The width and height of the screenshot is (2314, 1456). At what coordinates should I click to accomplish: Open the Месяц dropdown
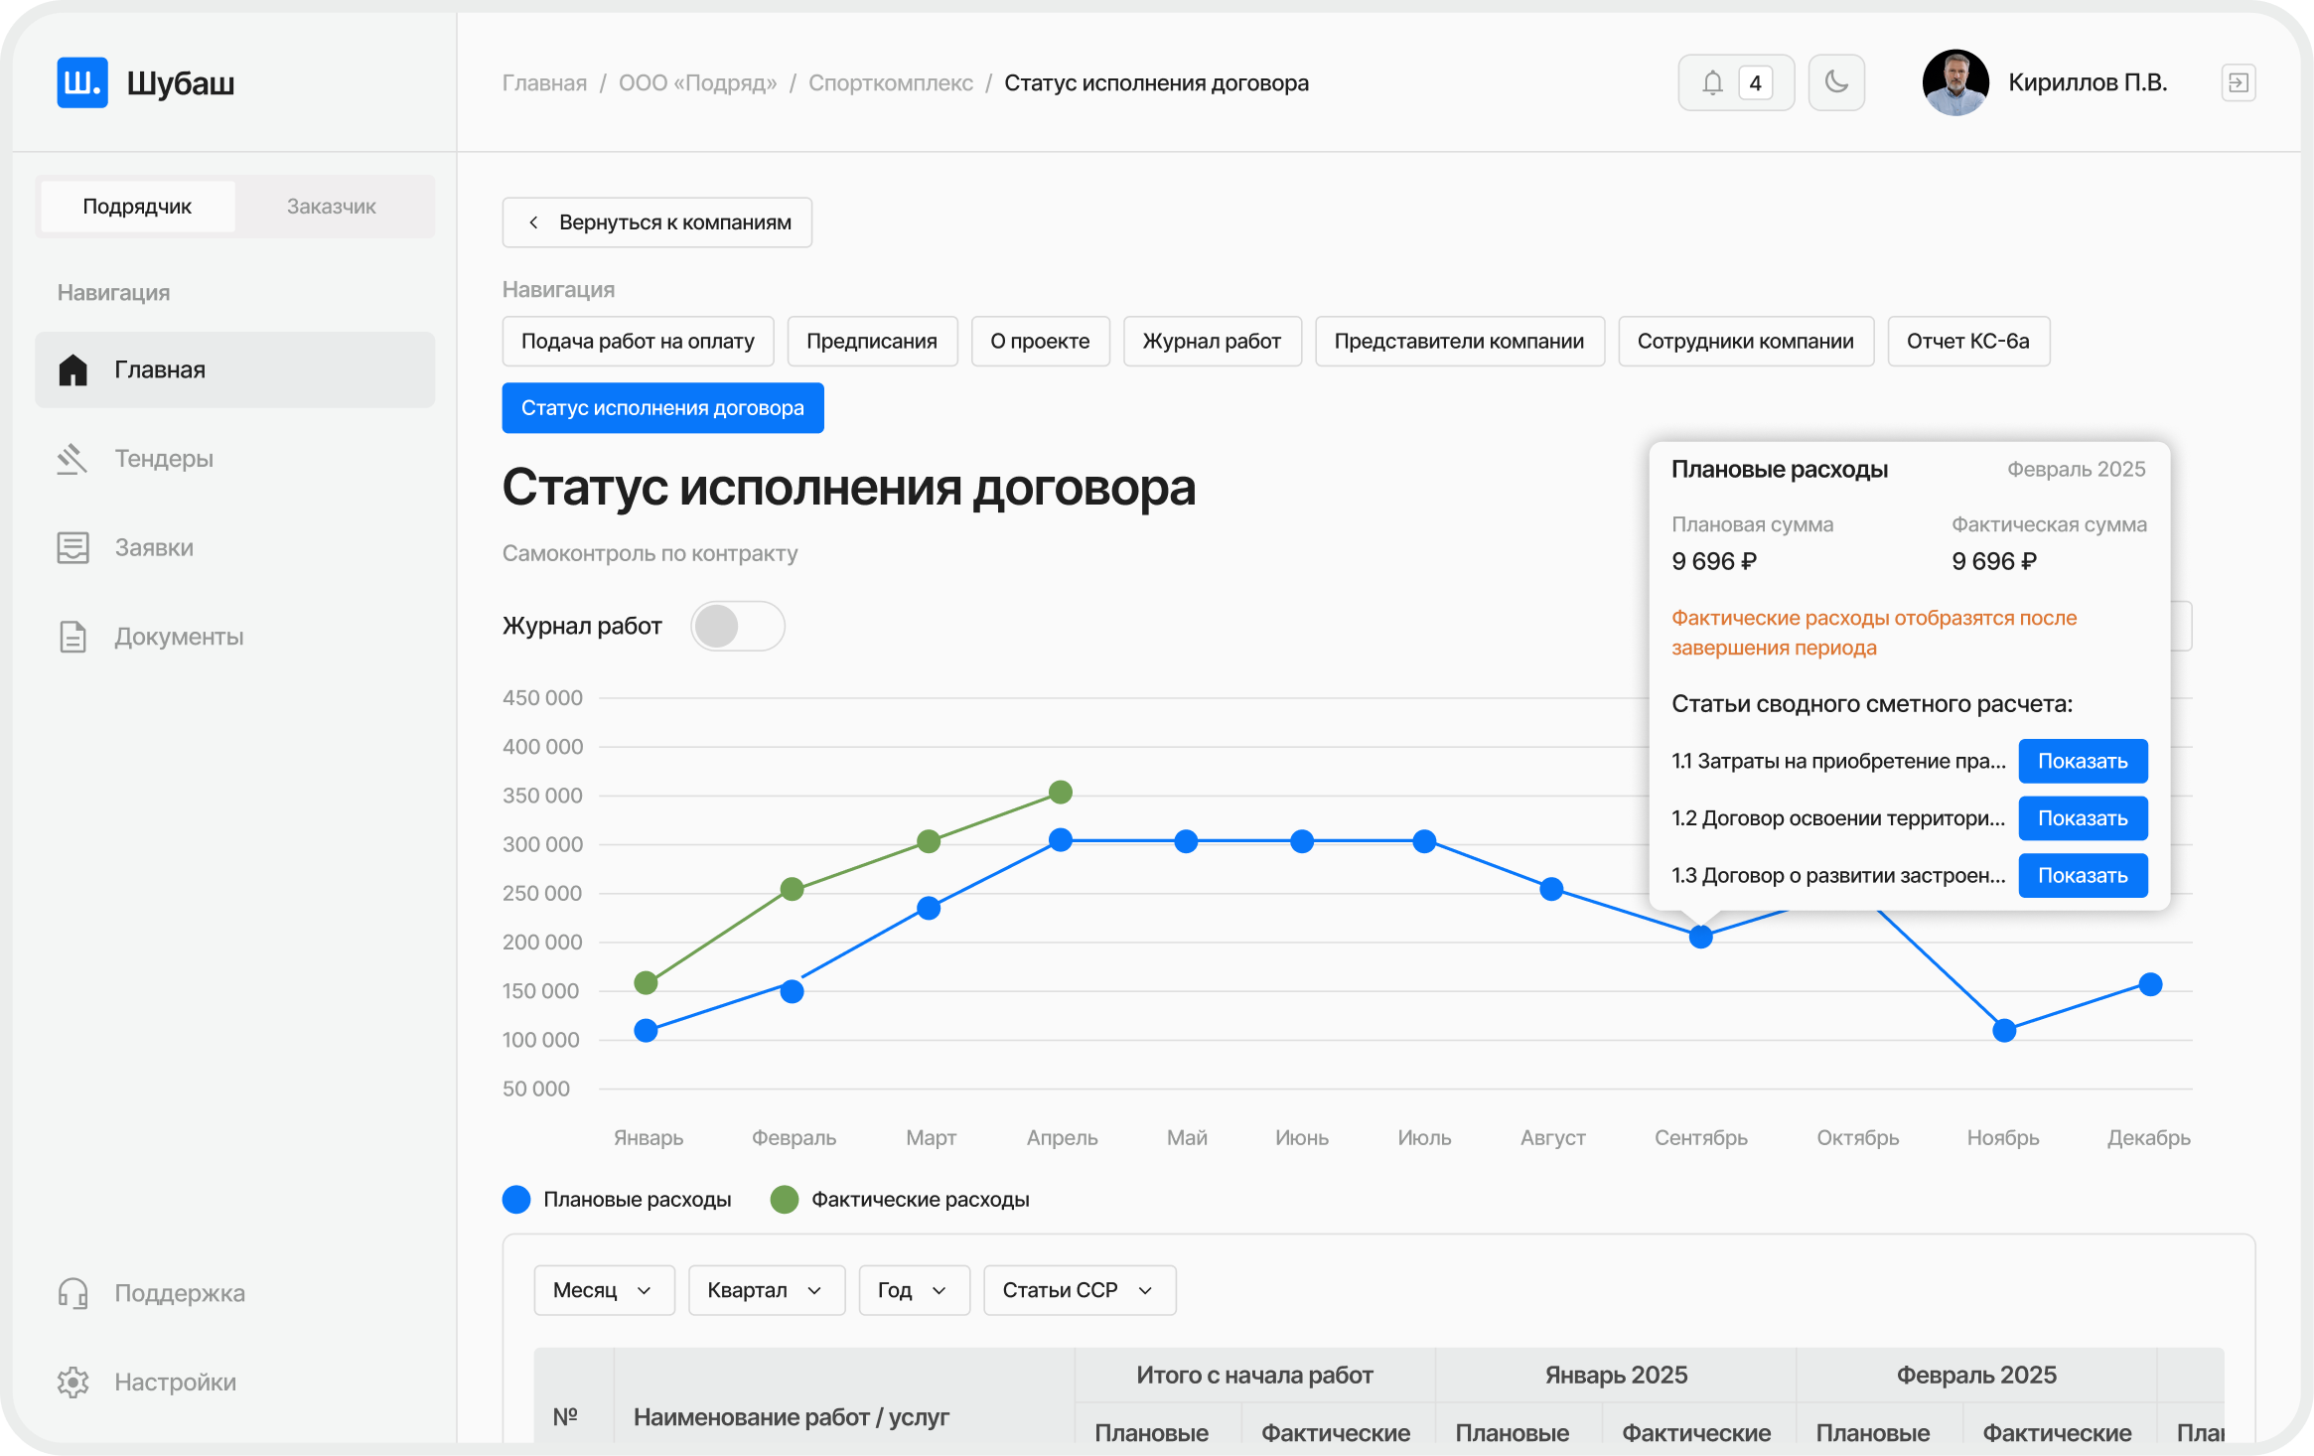tap(604, 1289)
